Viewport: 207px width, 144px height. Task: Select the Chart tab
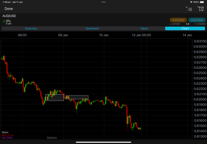185,29
